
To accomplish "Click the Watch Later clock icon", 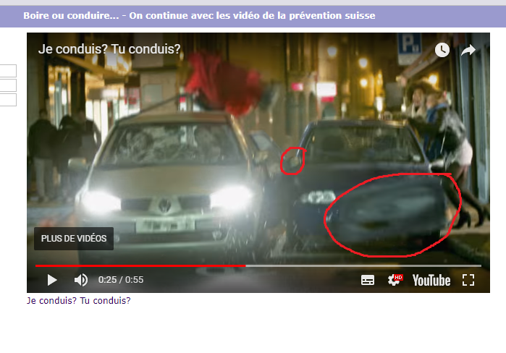I will 442,50.
